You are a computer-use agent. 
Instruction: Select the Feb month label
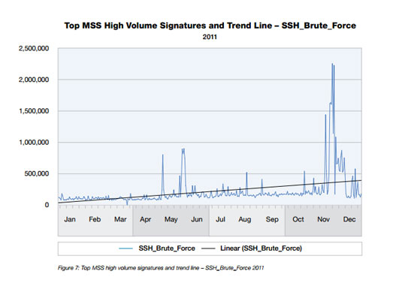[95, 219]
